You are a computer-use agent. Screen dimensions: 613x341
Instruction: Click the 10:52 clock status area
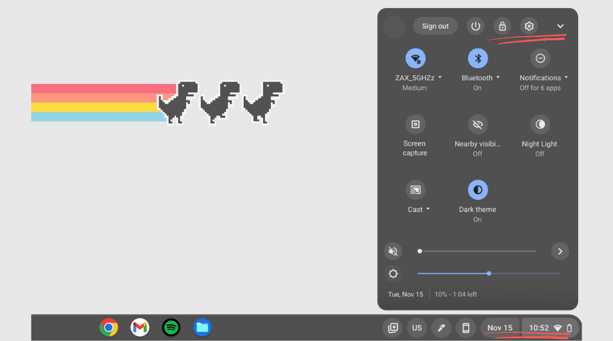(x=539, y=328)
